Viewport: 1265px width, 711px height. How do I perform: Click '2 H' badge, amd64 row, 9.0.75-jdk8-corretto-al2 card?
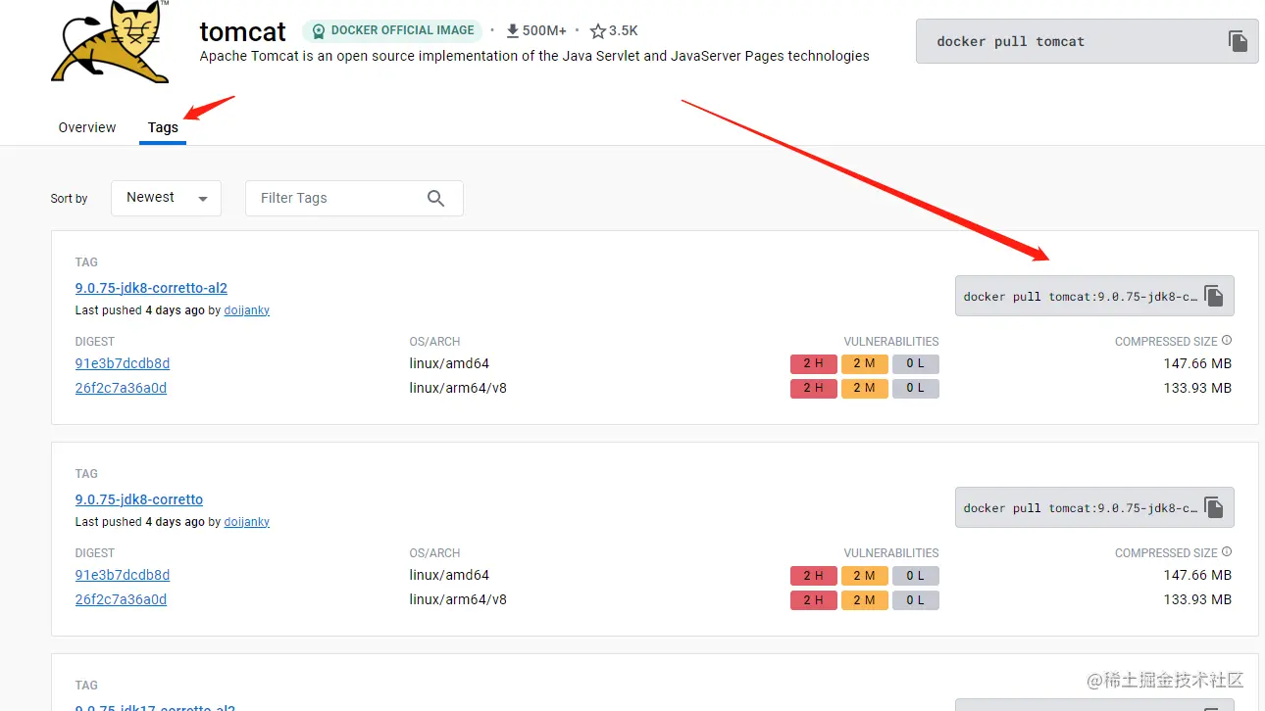814,363
